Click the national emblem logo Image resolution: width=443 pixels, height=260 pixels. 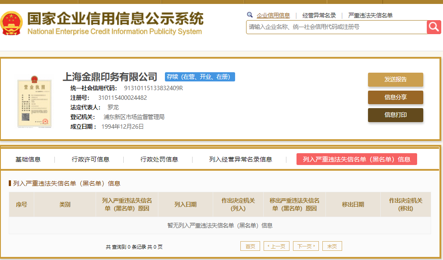[11, 23]
